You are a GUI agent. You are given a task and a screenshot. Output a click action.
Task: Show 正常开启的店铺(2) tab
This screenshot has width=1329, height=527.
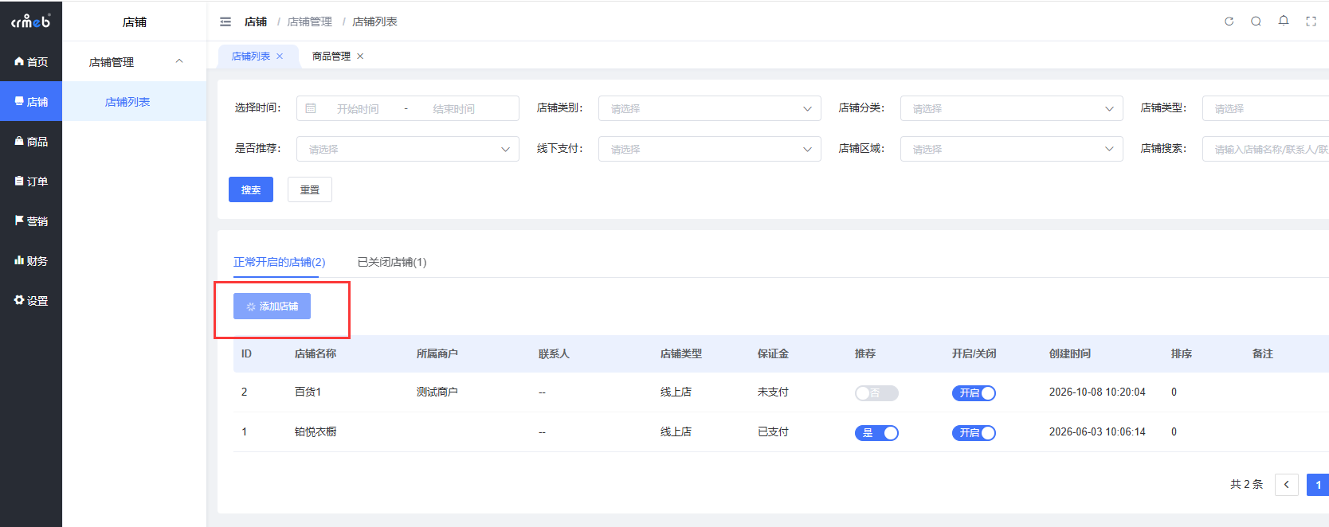coord(279,262)
